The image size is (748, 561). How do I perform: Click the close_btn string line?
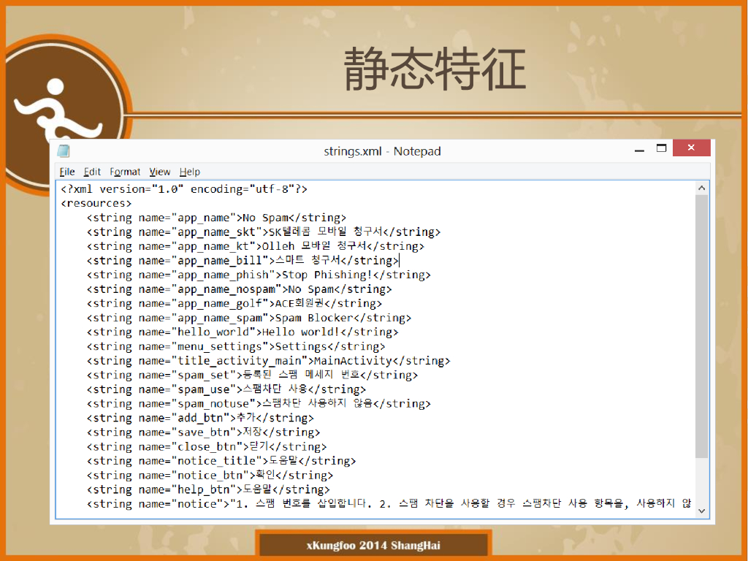(207, 447)
